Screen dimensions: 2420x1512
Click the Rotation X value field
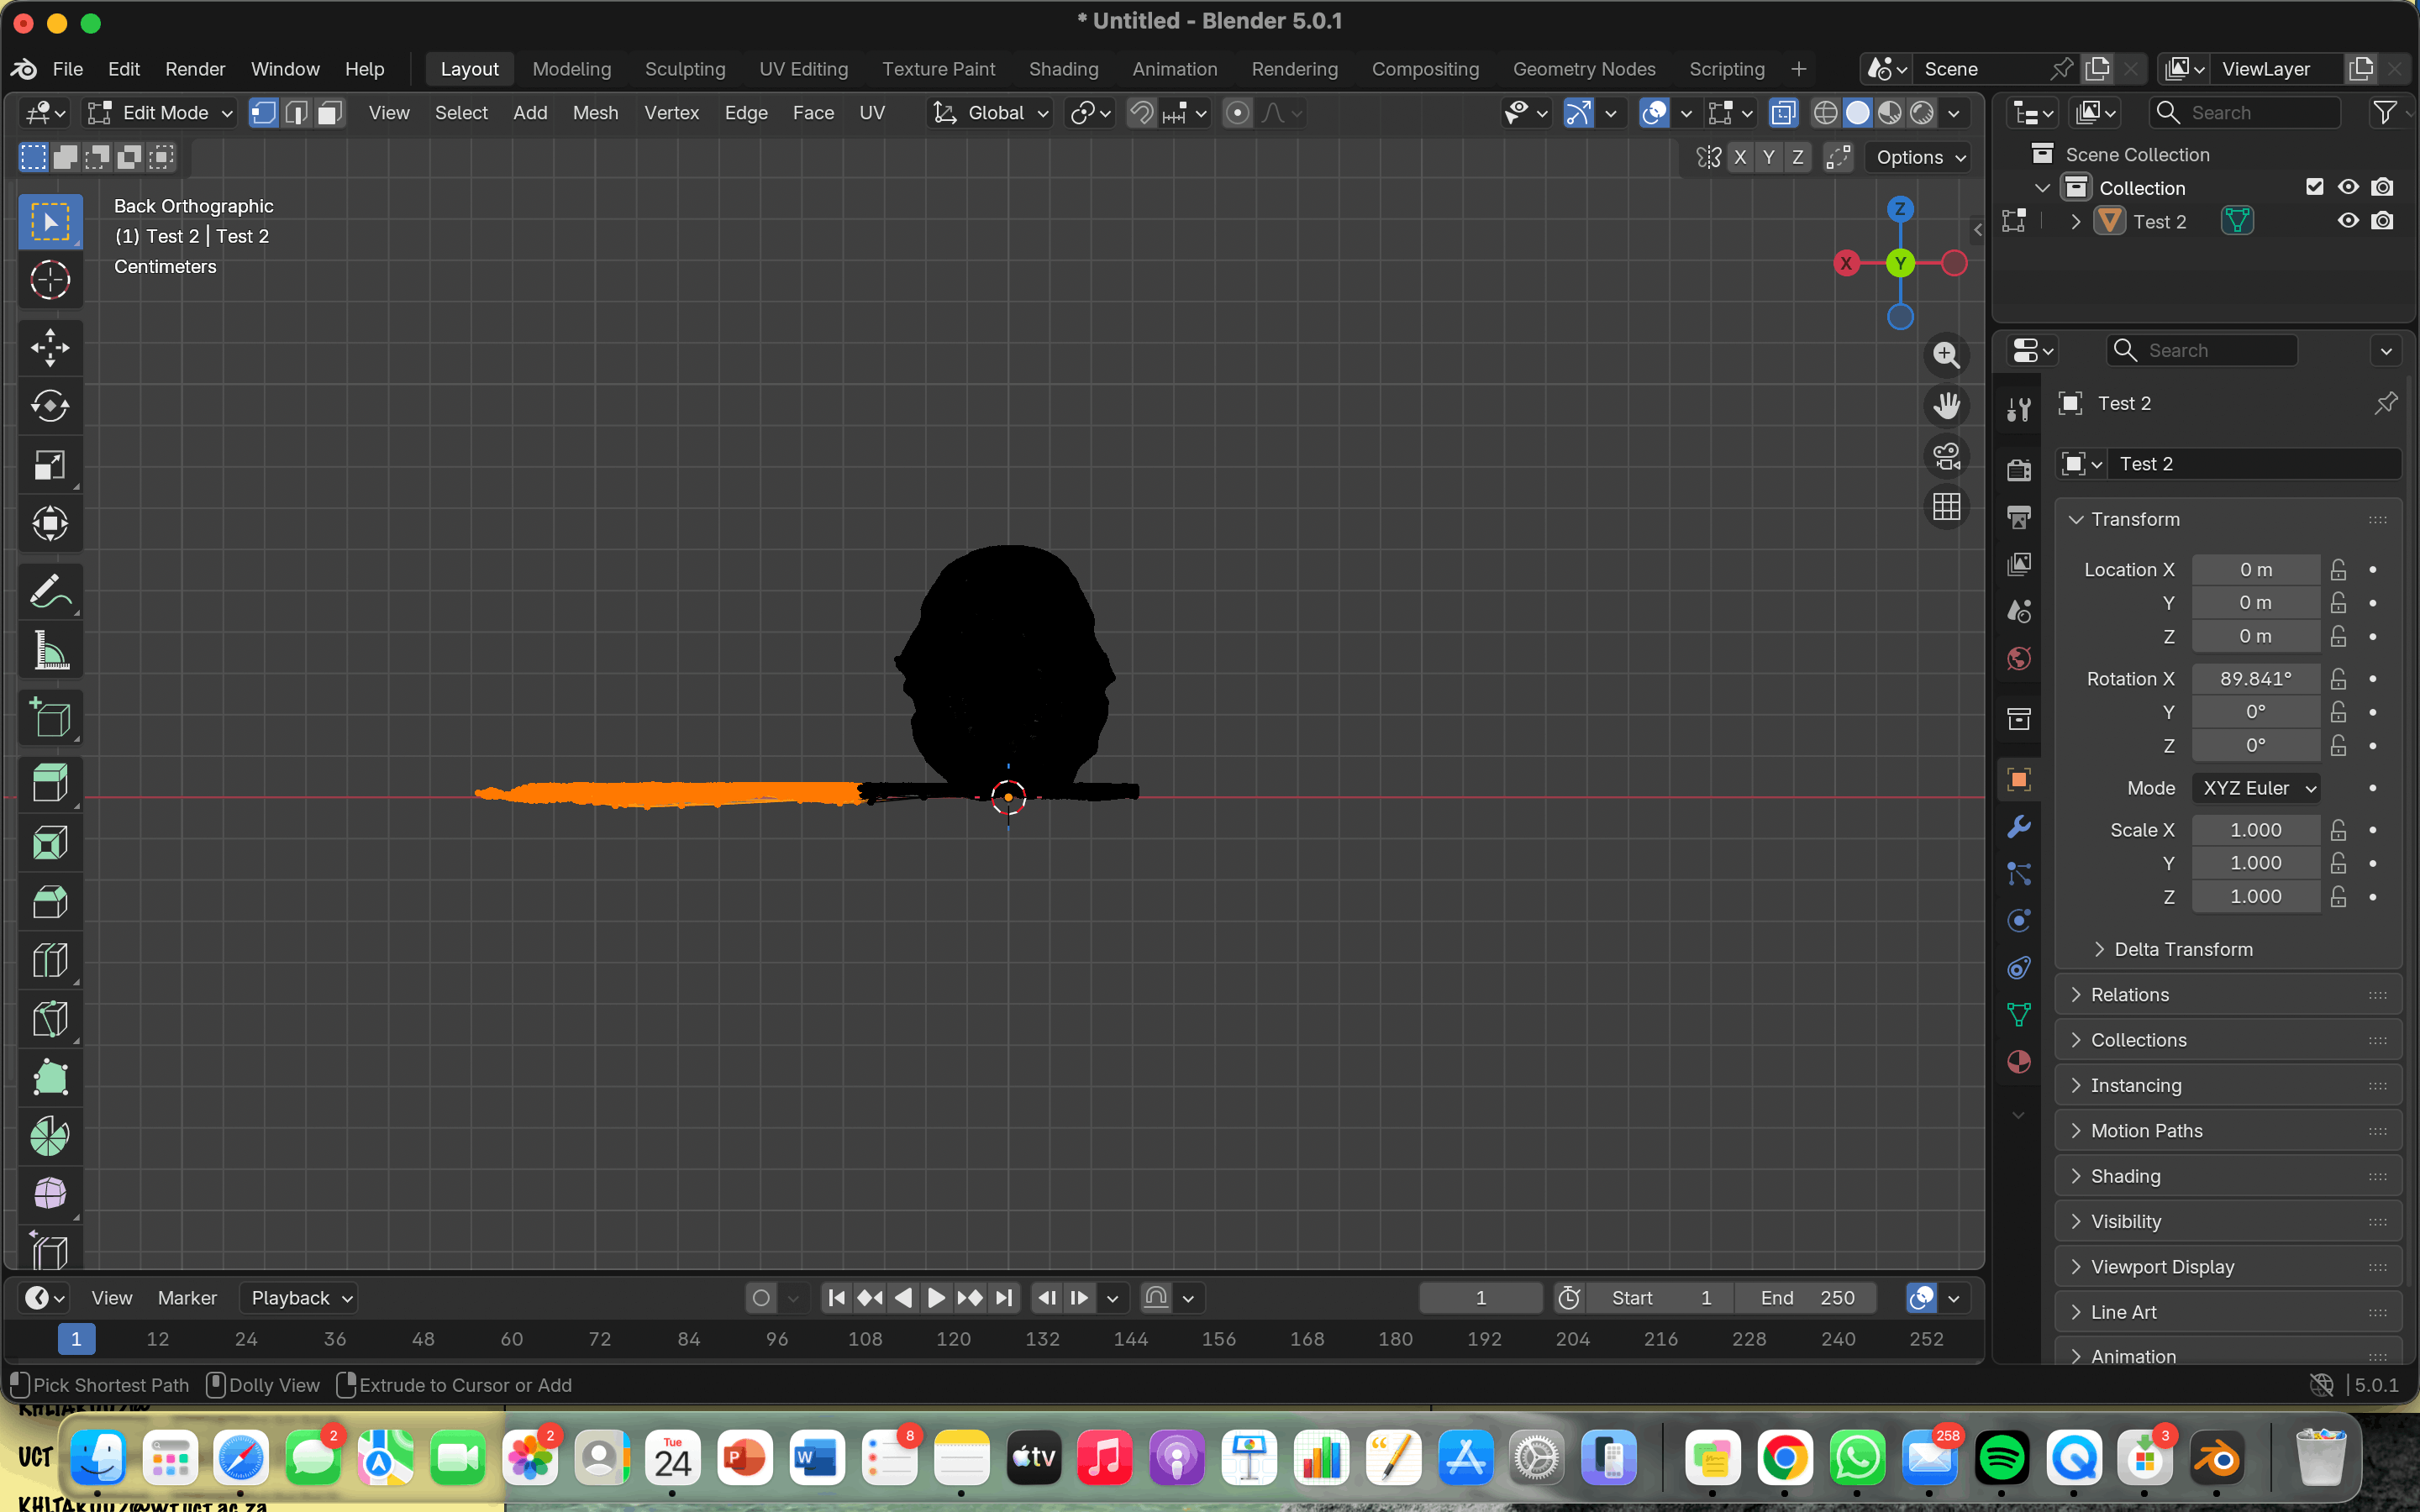coord(2255,679)
